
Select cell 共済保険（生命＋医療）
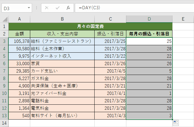(x=62, y=86)
